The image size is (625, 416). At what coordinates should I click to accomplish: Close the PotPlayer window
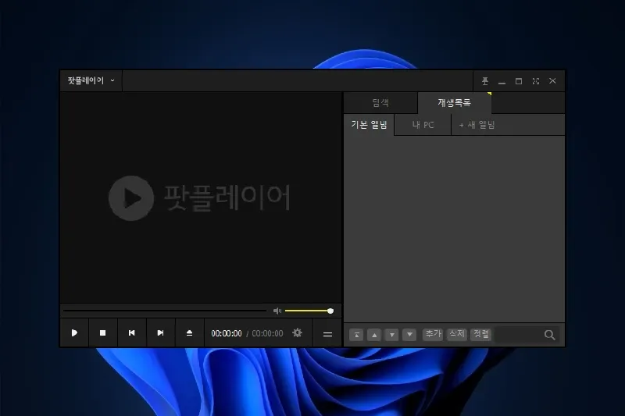(552, 81)
